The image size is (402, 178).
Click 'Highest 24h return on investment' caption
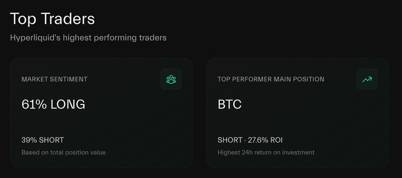click(266, 152)
